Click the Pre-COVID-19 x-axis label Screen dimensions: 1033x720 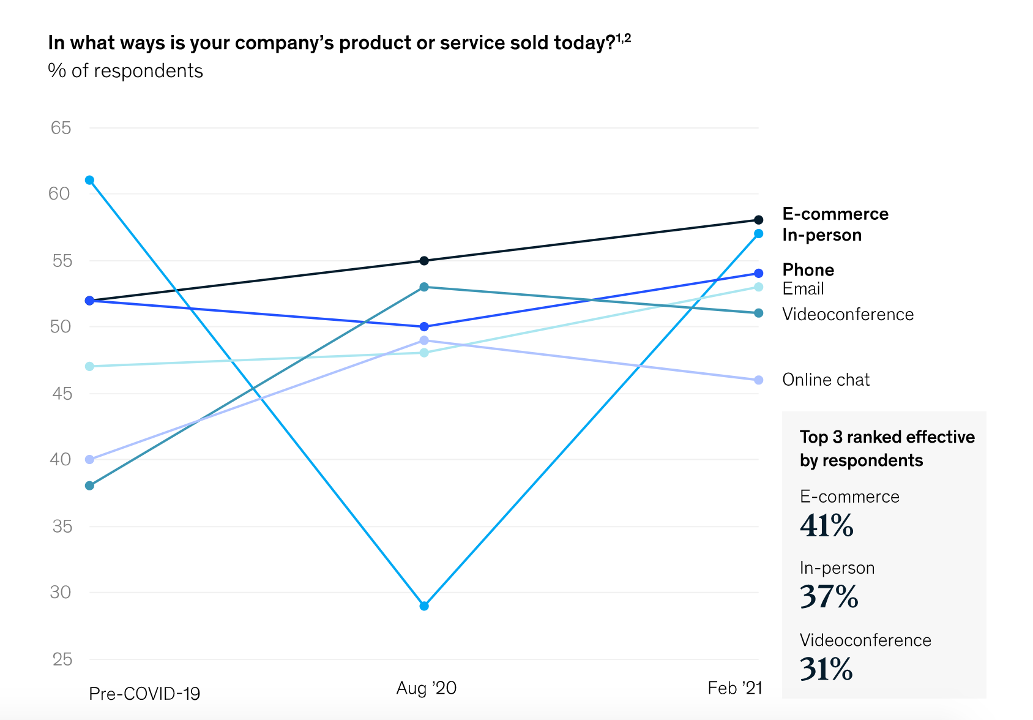click(144, 694)
